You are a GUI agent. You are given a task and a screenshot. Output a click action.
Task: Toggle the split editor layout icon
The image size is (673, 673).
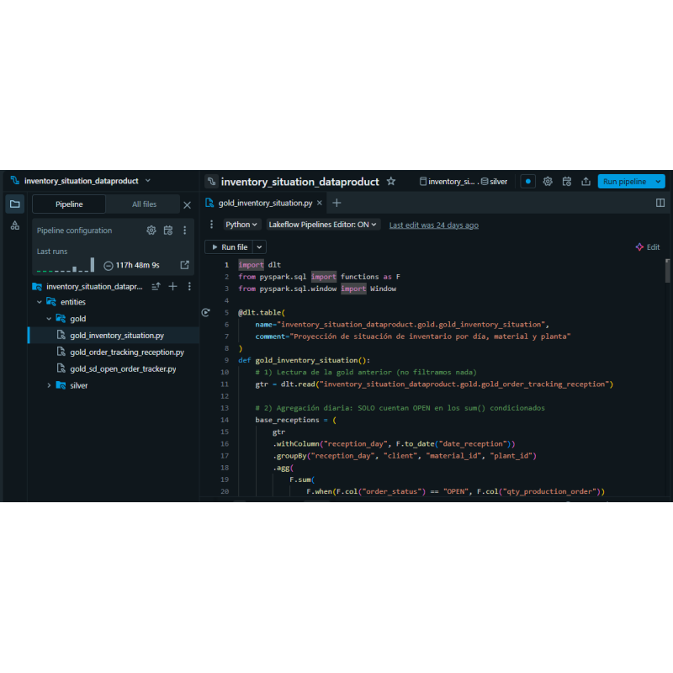[660, 203]
